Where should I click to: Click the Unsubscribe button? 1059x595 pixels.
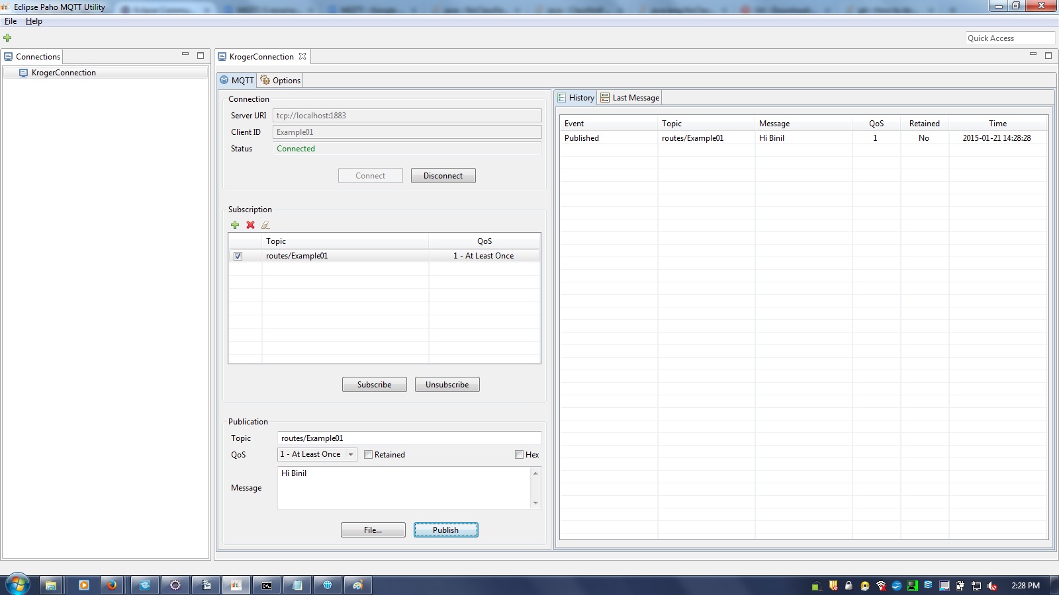coord(447,385)
